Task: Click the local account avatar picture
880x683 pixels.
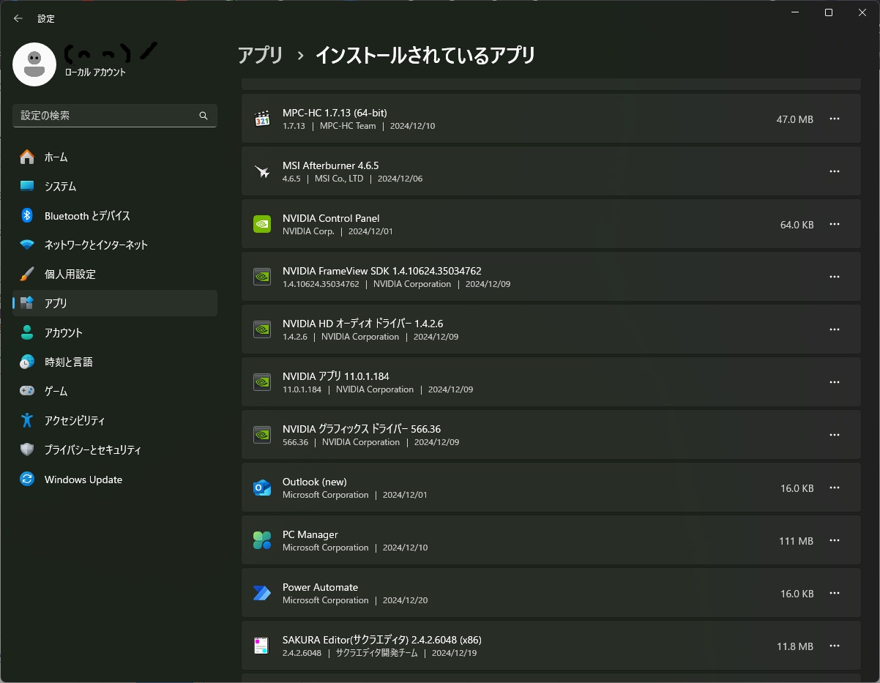Action: (34, 64)
